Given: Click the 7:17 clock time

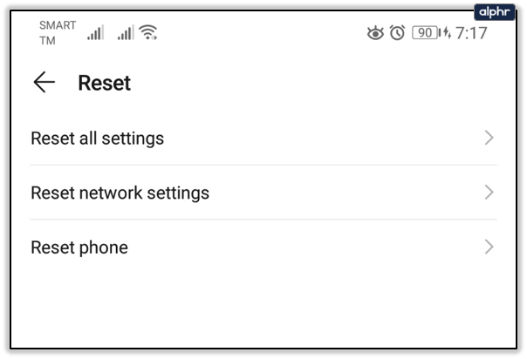Looking at the screenshot, I should pos(471,33).
